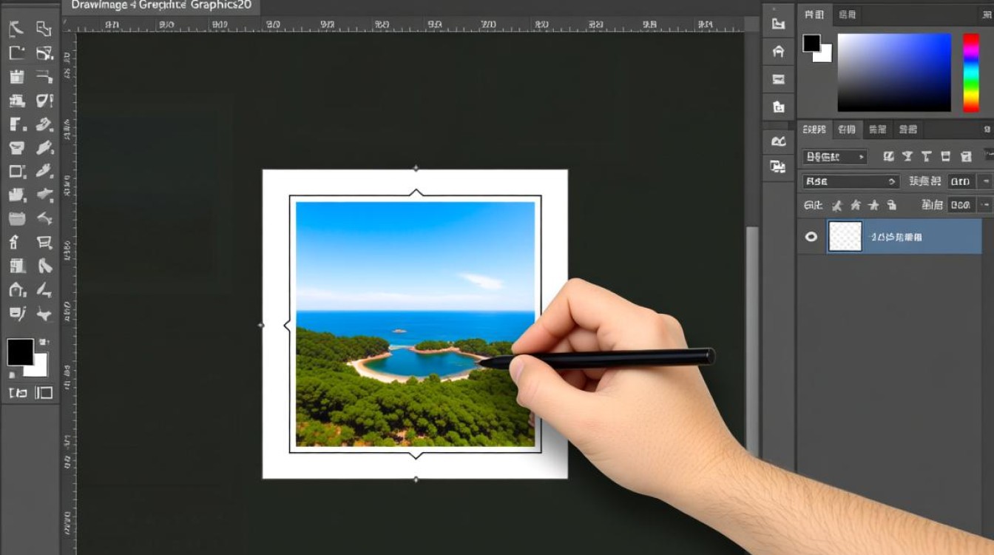Click the selected layer's transparent thumbnail
Screen dimensions: 994x555
tap(844, 236)
